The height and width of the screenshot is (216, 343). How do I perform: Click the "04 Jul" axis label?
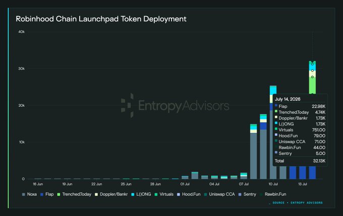coord(214,184)
